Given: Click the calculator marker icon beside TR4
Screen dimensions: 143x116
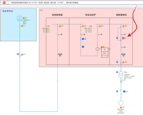Looking at the screenshot, I should 117,72.
